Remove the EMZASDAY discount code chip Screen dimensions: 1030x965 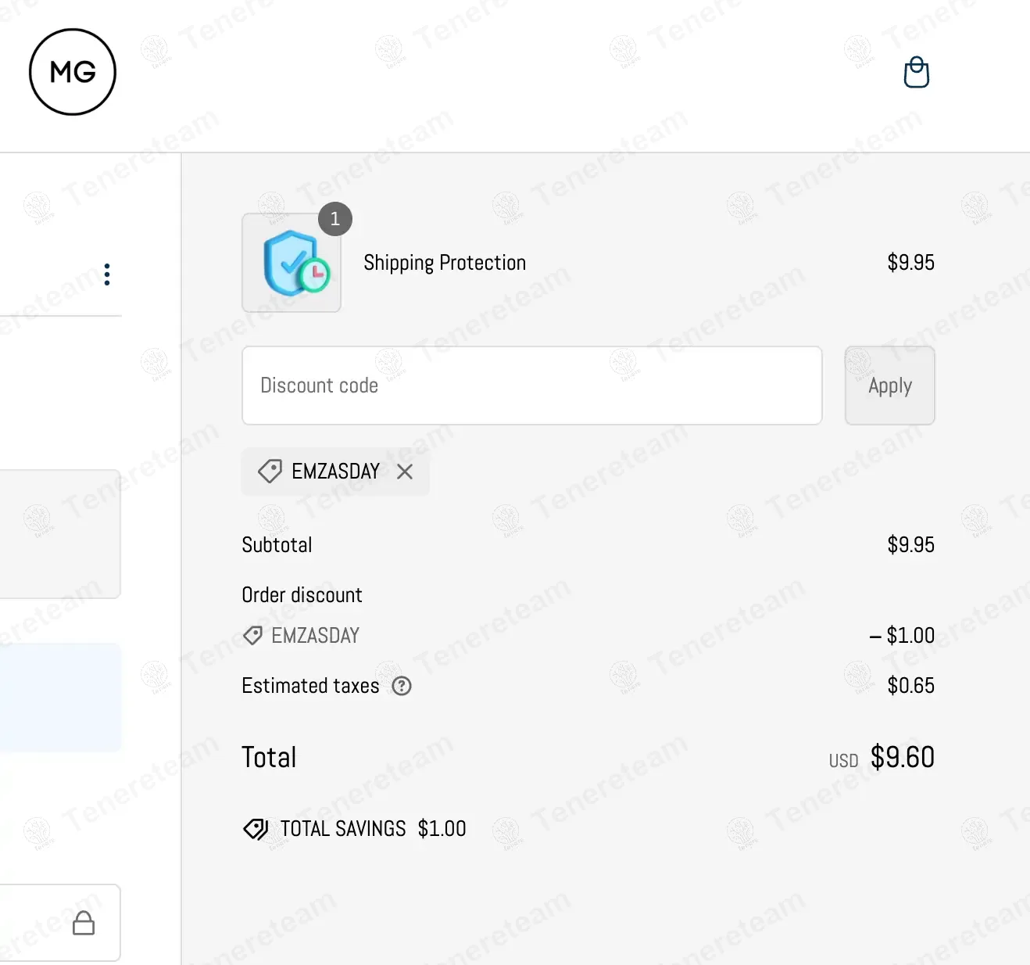(405, 472)
